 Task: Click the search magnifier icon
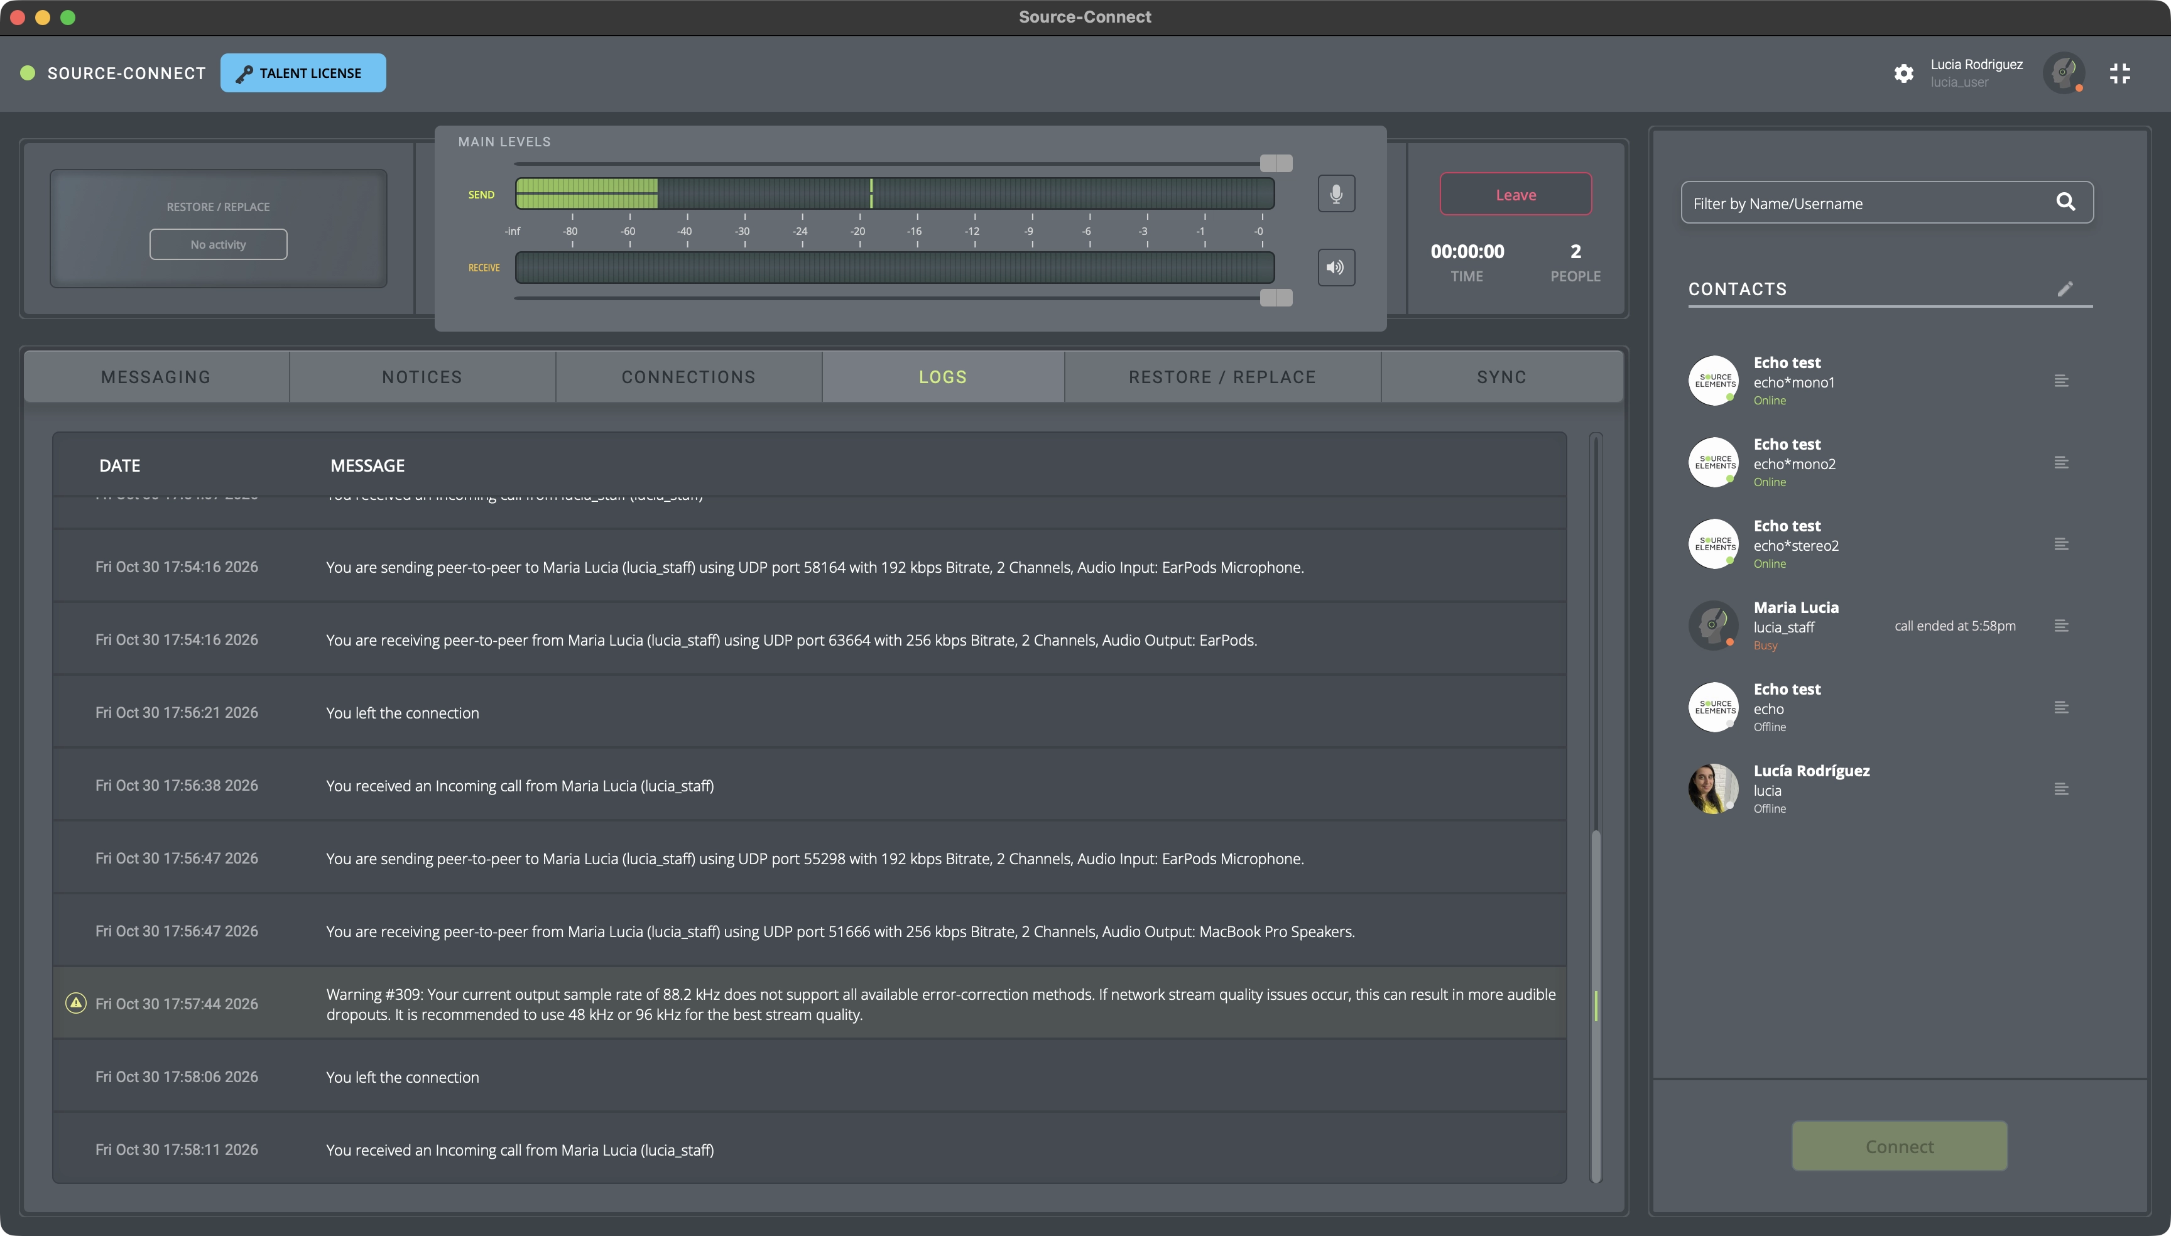click(x=2065, y=202)
